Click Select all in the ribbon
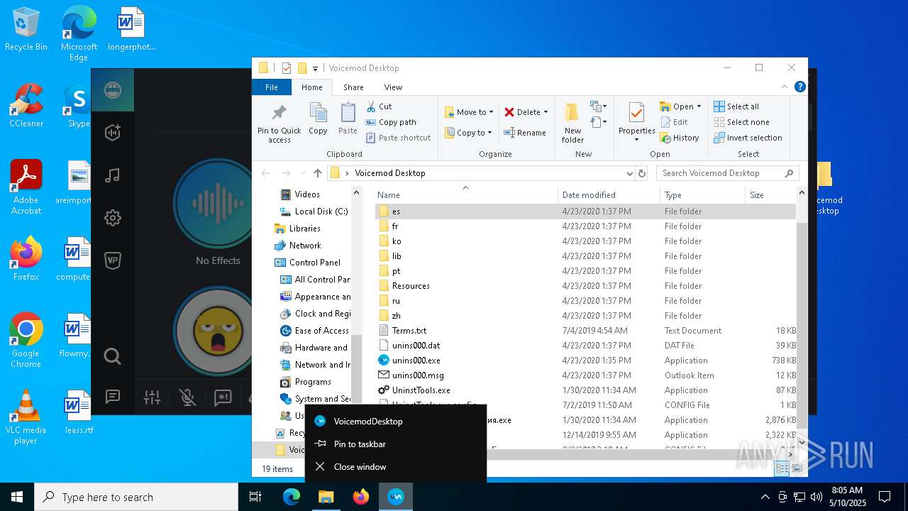The height and width of the screenshot is (511, 908). click(x=736, y=106)
